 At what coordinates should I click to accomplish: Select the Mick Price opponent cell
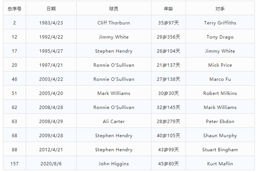tap(220, 65)
